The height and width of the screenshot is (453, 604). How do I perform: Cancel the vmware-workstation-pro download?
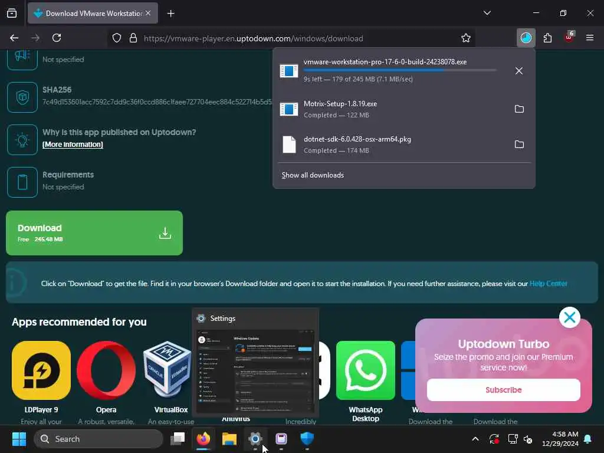point(519,71)
